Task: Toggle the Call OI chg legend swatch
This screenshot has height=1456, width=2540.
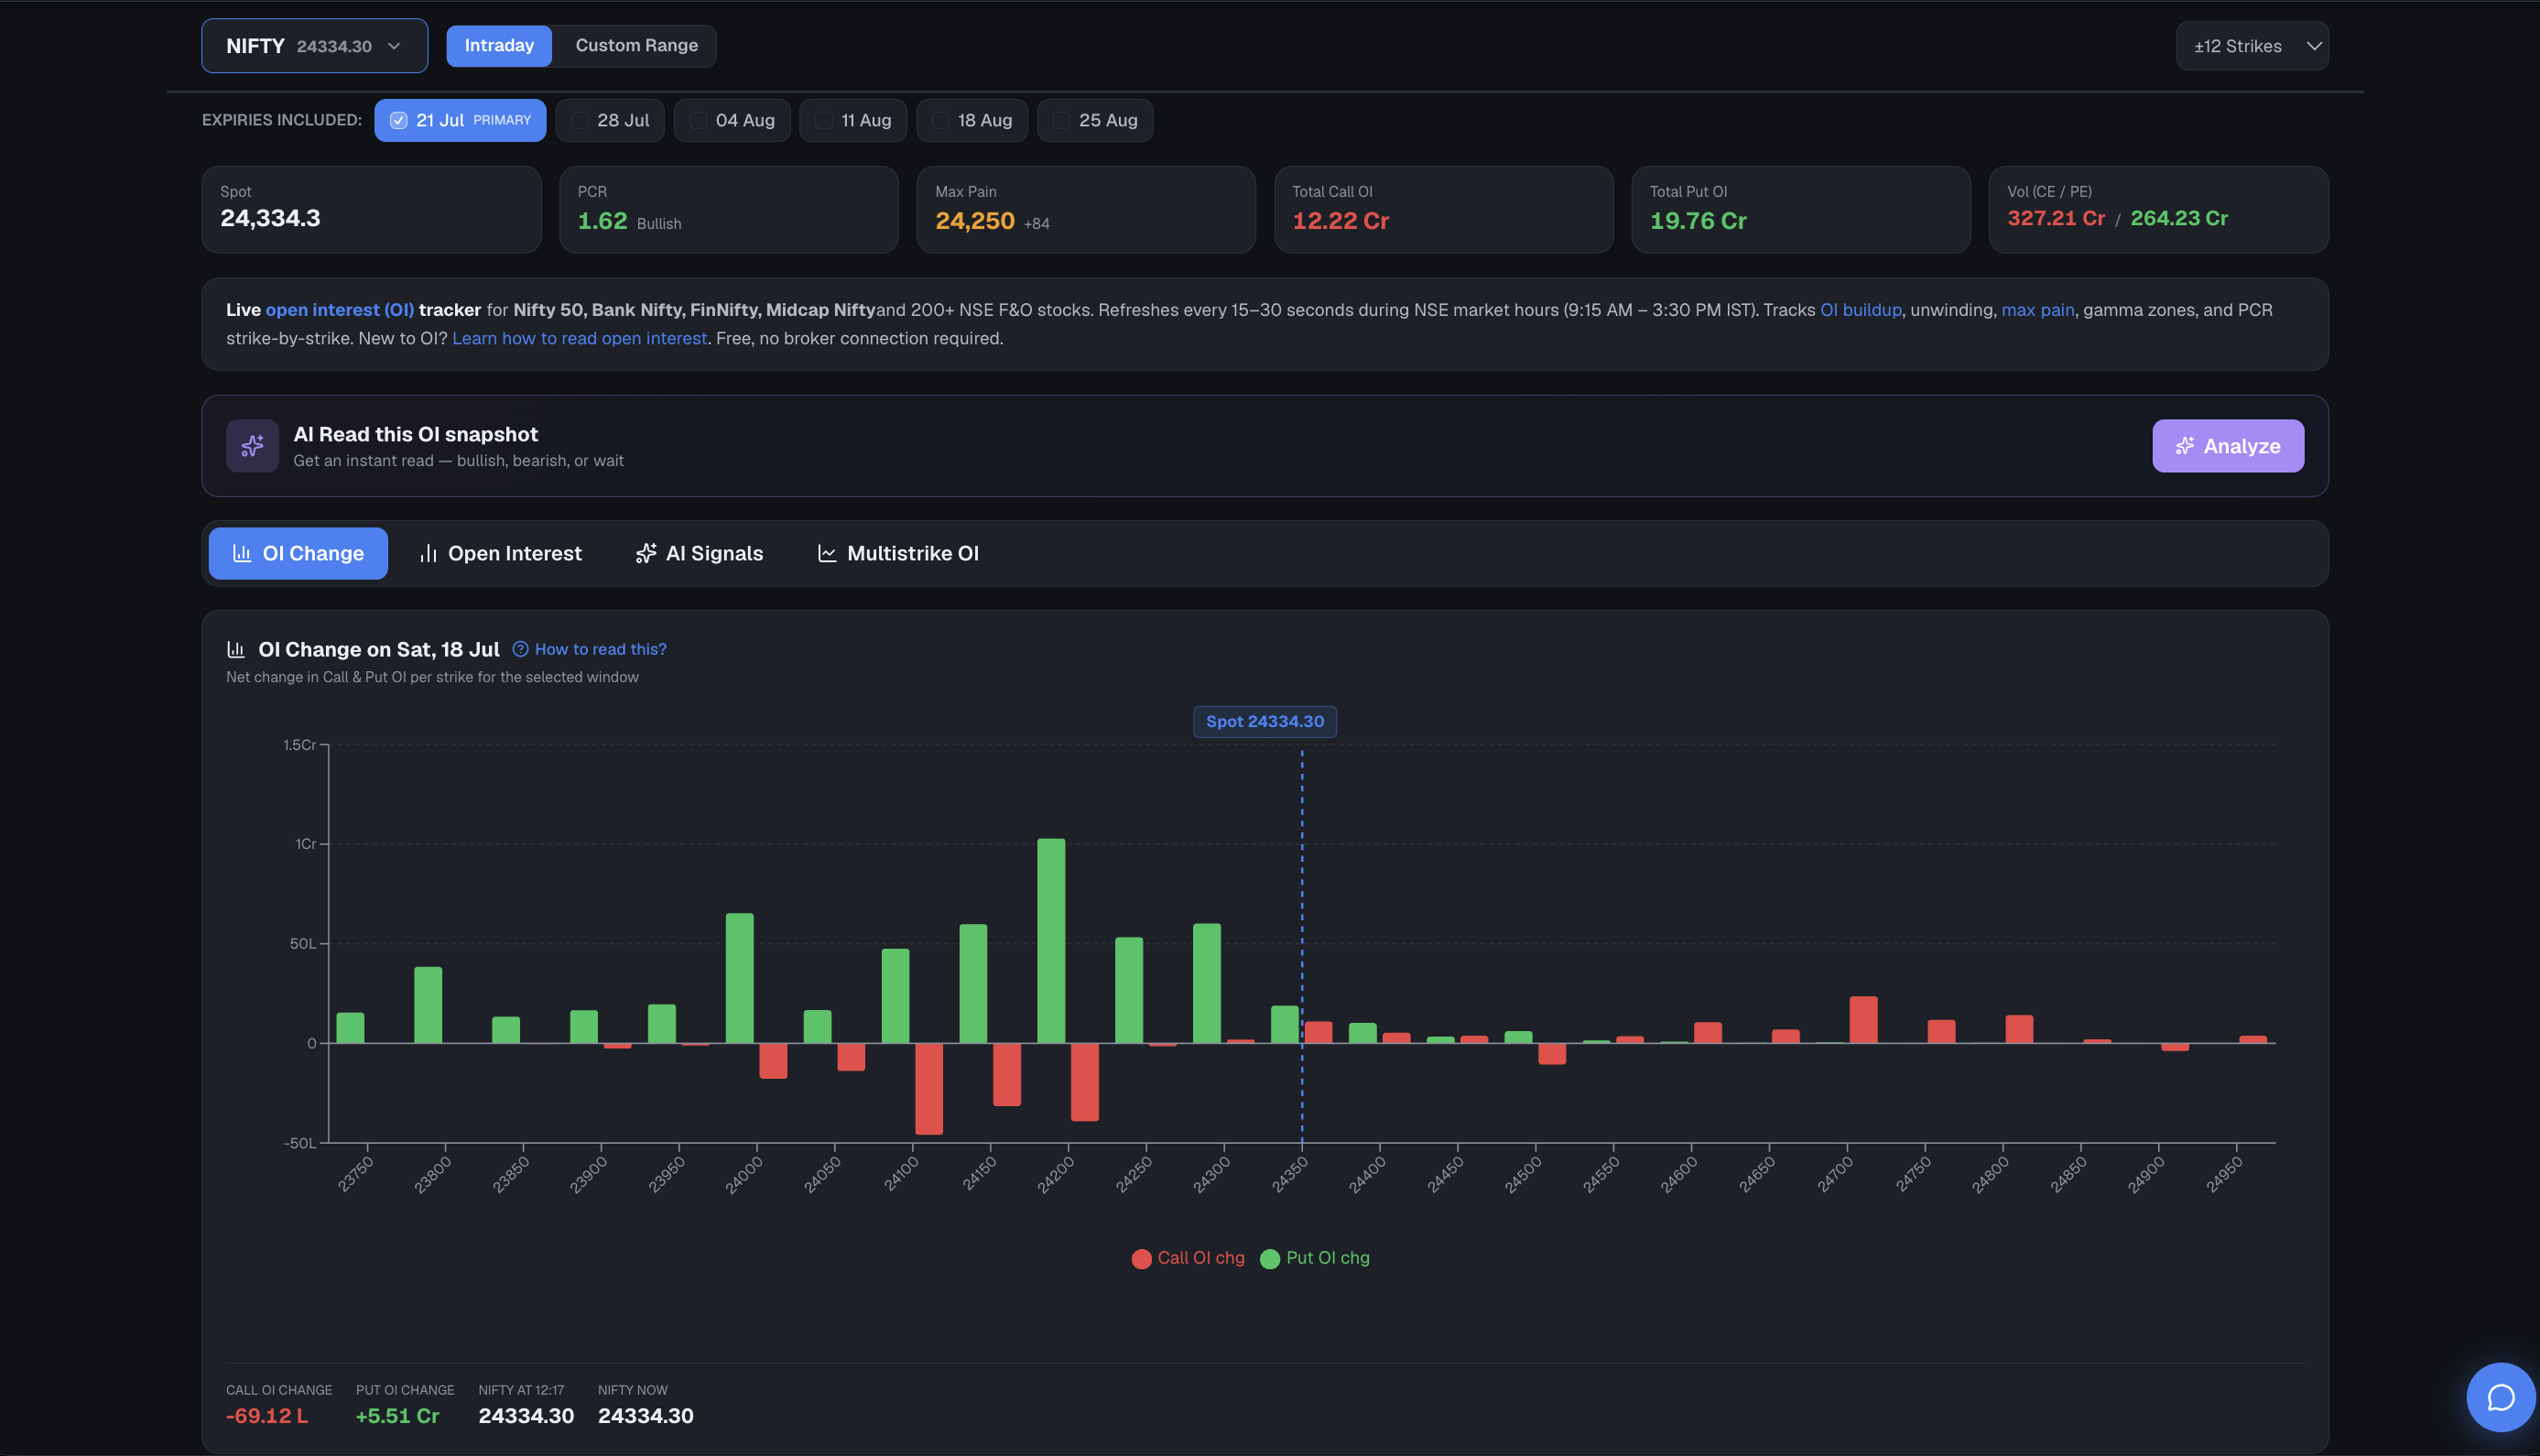Action: 1142,1258
